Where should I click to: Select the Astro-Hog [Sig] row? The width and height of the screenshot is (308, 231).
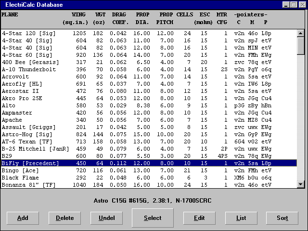149,134
